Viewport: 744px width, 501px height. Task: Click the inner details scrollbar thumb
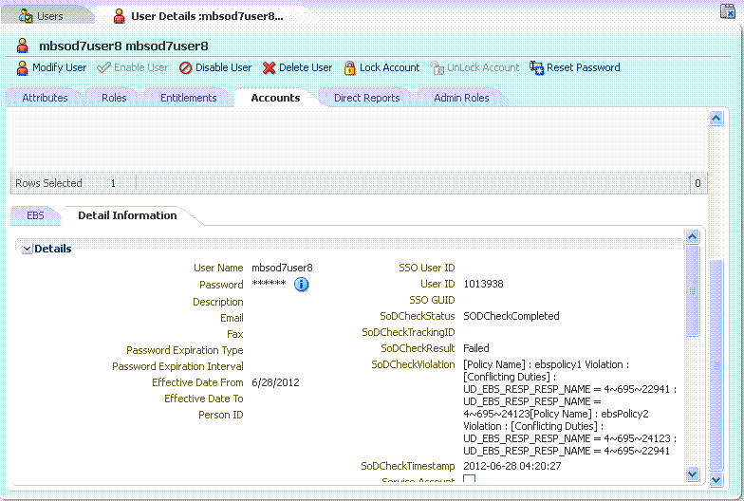point(693,290)
